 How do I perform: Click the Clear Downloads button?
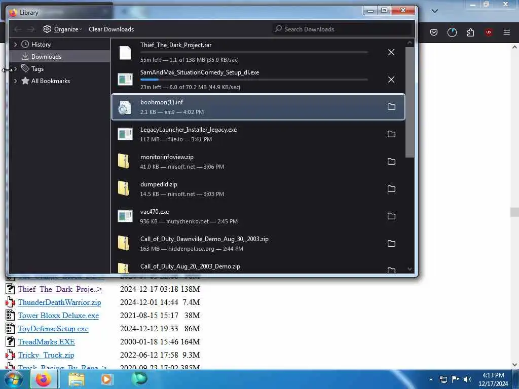[111, 29]
